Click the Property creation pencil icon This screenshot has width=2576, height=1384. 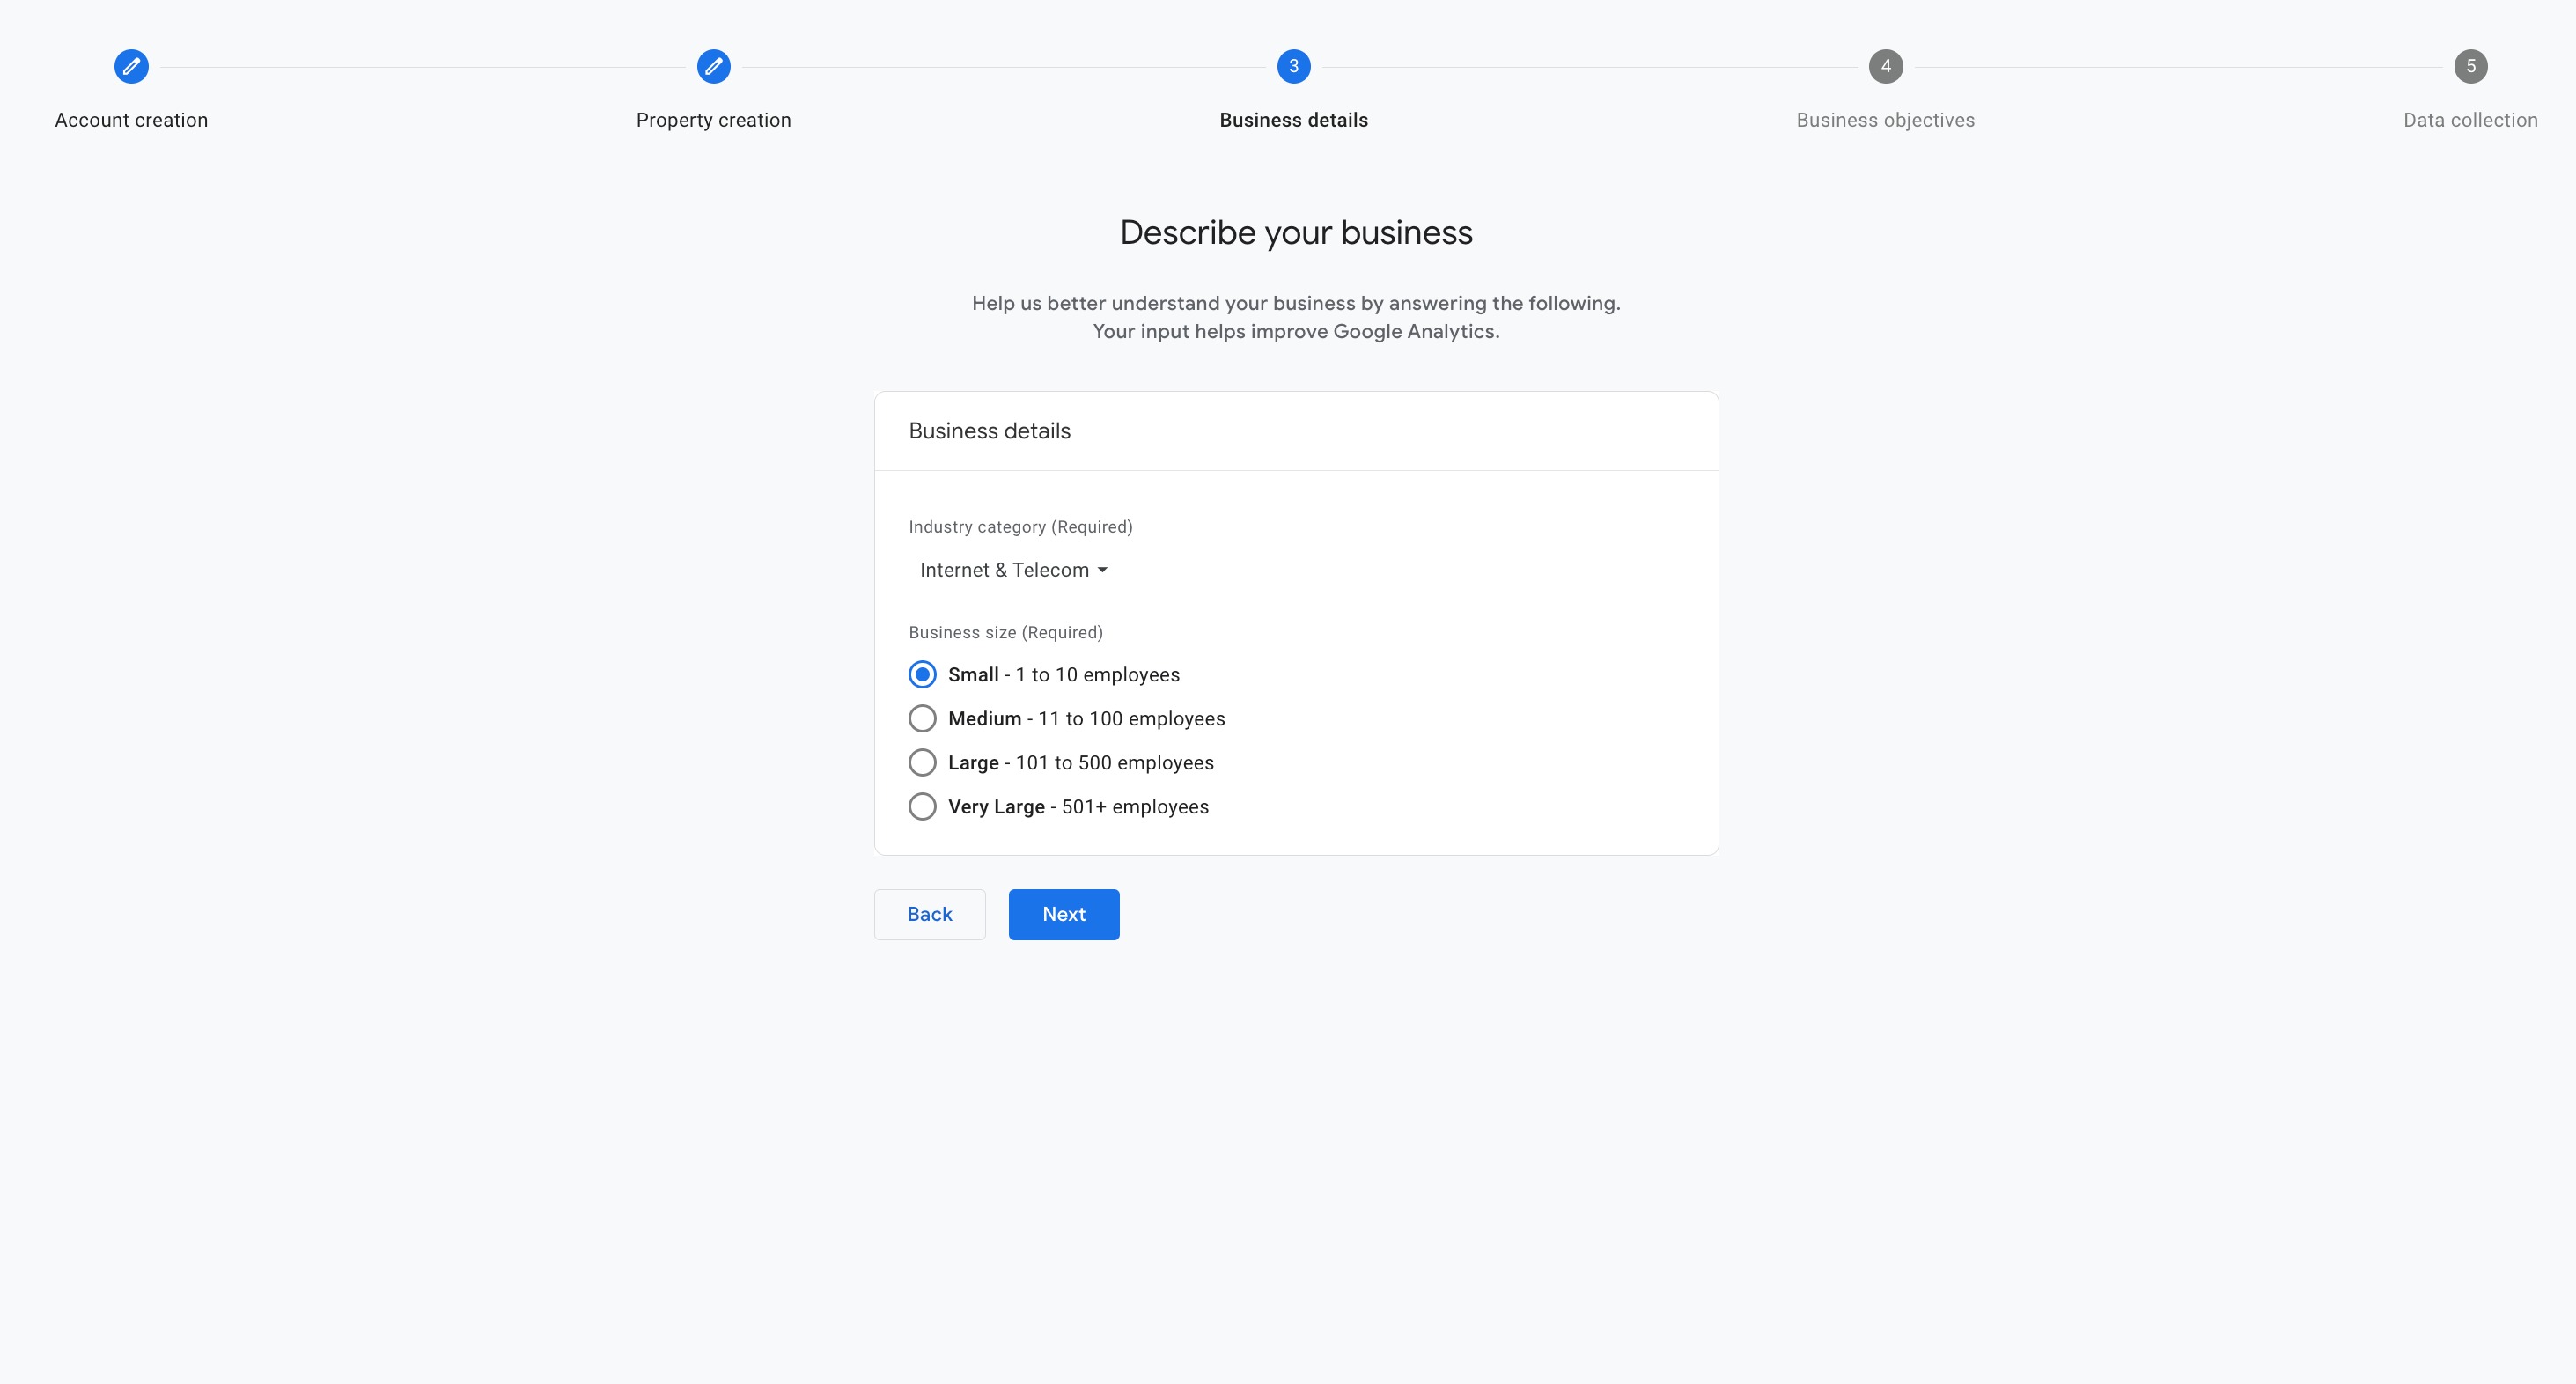[713, 67]
